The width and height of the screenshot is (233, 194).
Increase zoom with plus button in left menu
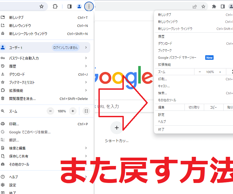[73, 111]
